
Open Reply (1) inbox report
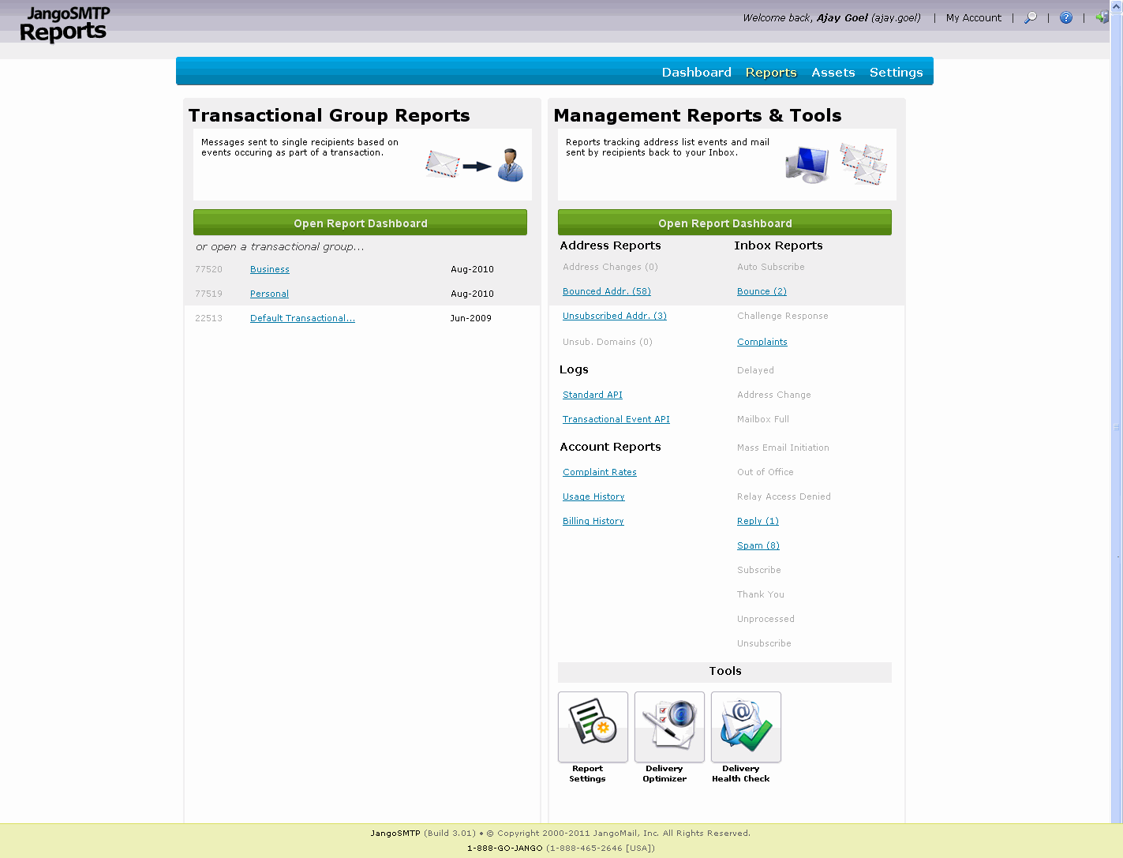coord(758,521)
